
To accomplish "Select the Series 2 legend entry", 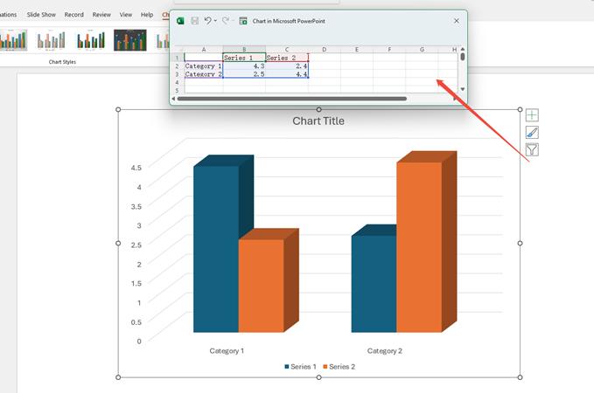I will tap(339, 367).
